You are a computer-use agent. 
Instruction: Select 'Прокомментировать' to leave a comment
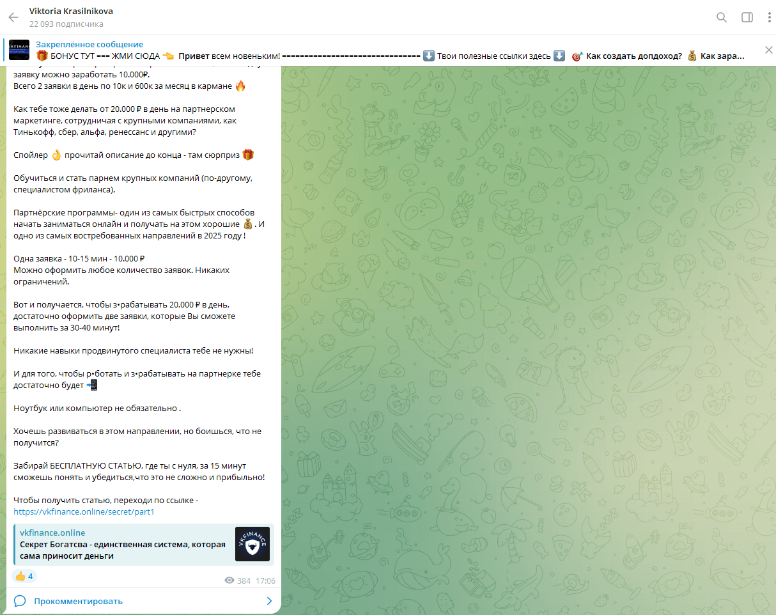coord(78,601)
